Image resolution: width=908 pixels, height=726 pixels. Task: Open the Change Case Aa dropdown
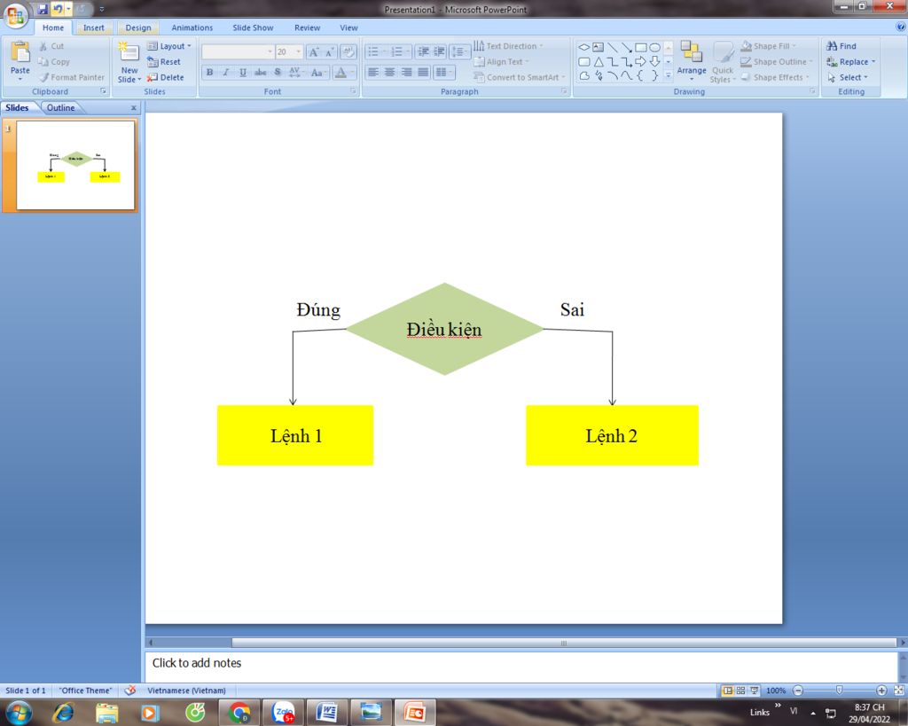point(318,73)
